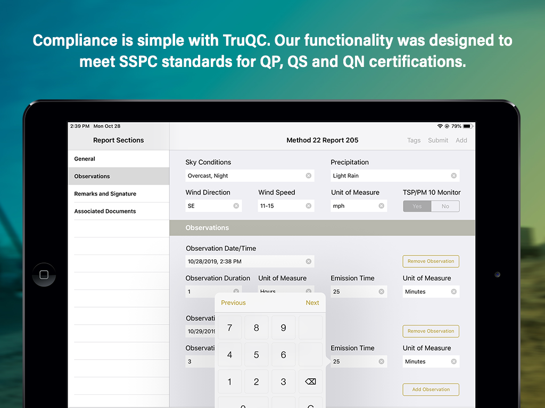The image size is (545, 408).
Task: Tap the 4 key on keypad
Action: click(229, 354)
